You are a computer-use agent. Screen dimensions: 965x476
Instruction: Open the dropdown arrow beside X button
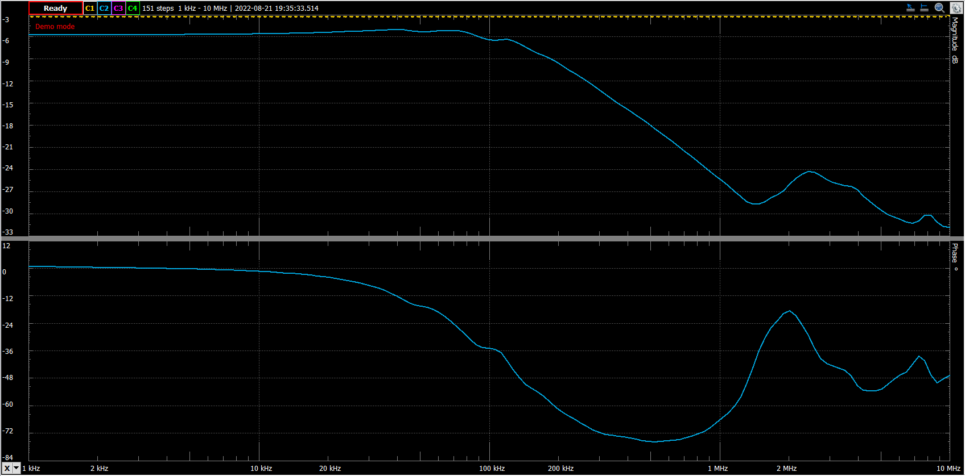click(x=17, y=468)
